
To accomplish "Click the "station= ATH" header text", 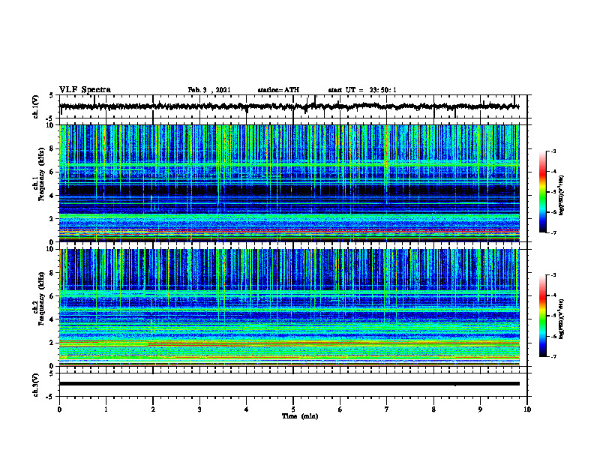I will [x=278, y=90].
